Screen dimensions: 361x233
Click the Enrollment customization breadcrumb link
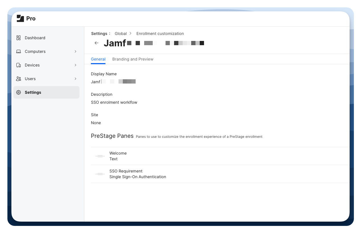[x=160, y=34]
